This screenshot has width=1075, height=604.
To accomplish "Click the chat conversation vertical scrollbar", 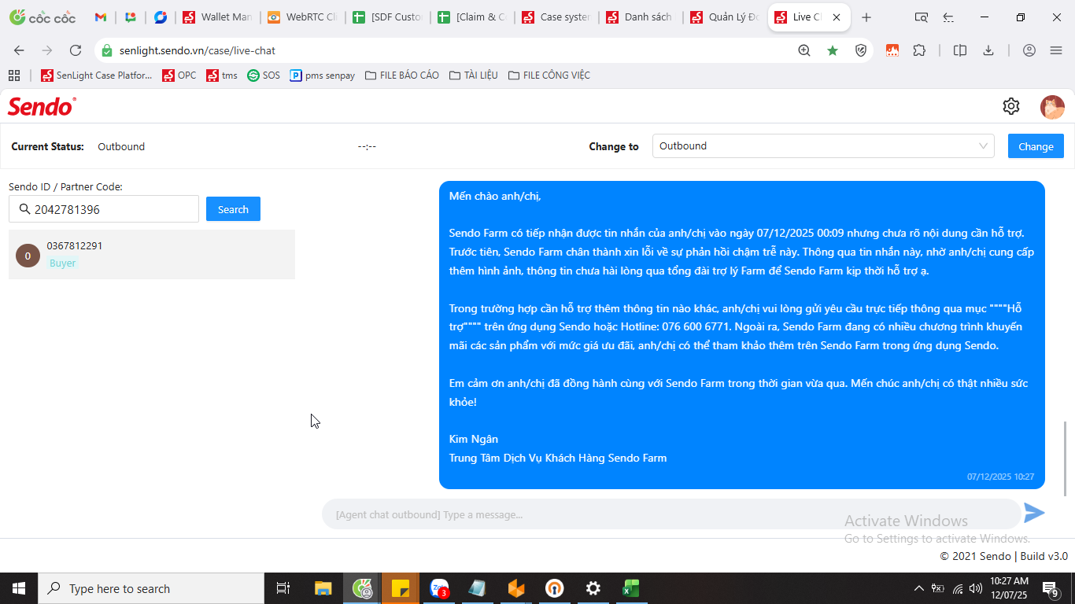I will click(x=1066, y=459).
